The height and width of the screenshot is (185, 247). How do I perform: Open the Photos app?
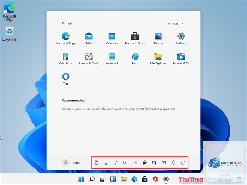[x=158, y=38]
